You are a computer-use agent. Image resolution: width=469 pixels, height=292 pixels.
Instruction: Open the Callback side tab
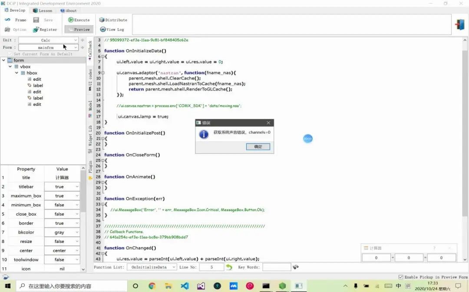(x=90, y=50)
